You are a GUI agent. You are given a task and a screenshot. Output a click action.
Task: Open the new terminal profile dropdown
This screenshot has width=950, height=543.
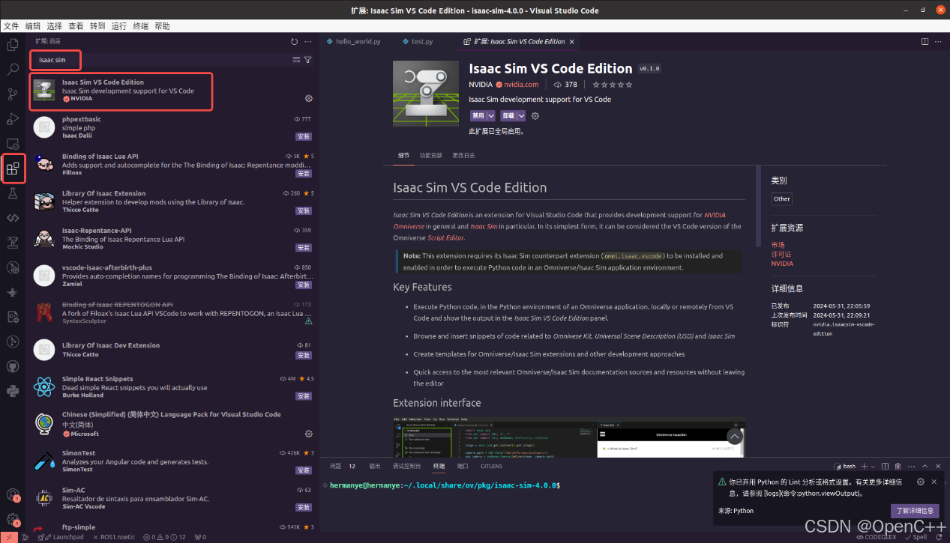[872, 466]
